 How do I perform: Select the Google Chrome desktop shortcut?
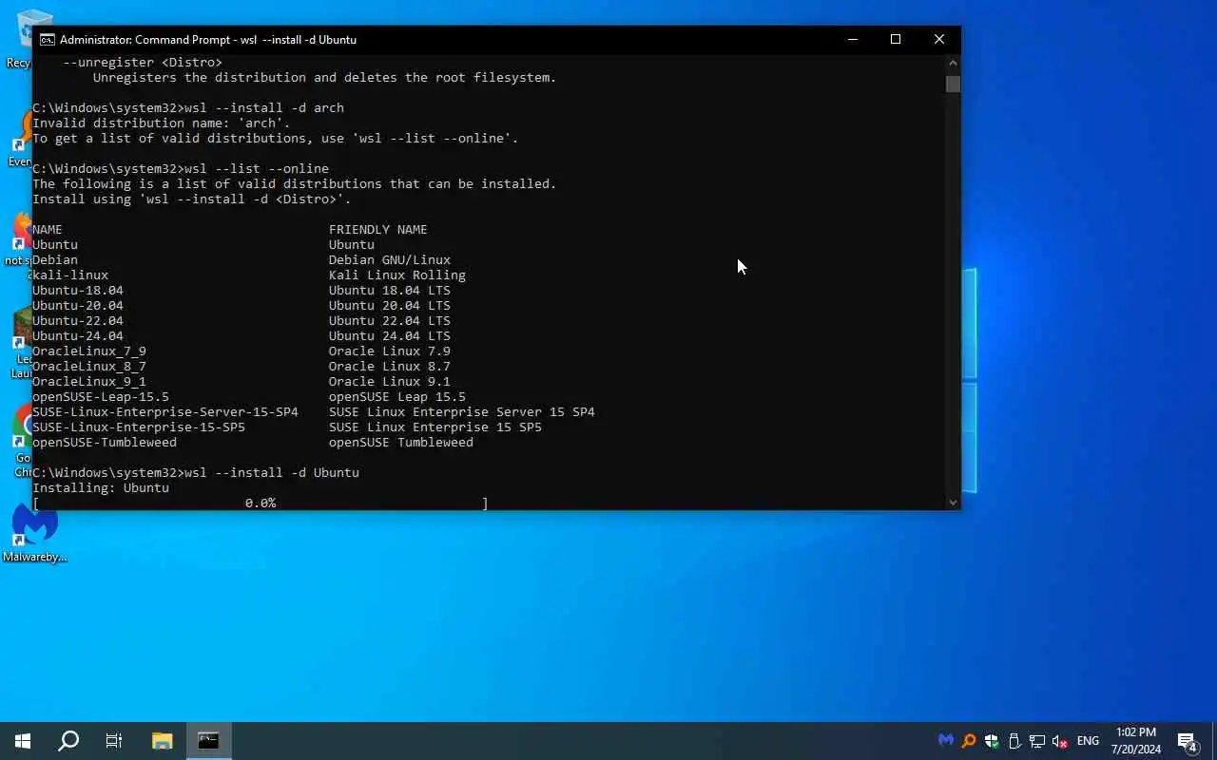click(x=23, y=441)
